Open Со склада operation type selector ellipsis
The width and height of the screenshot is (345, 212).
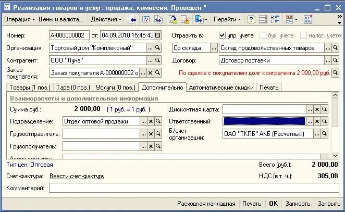[214, 48]
